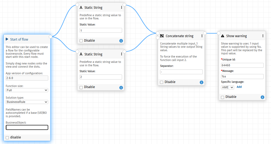This screenshot has width=271, height=144.
Task: Click info icon on Show warning node
Action: [x=262, y=97]
